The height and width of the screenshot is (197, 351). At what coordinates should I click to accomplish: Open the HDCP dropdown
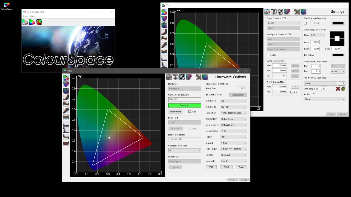tap(234, 137)
